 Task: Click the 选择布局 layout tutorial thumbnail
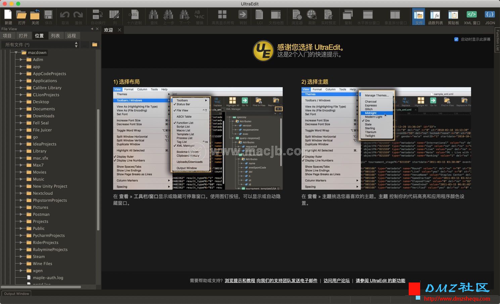point(198,138)
